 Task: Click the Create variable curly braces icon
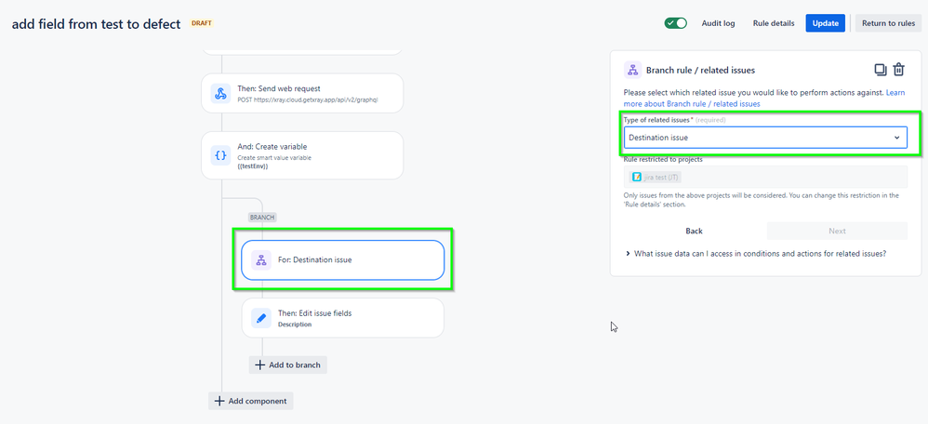[x=220, y=155]
